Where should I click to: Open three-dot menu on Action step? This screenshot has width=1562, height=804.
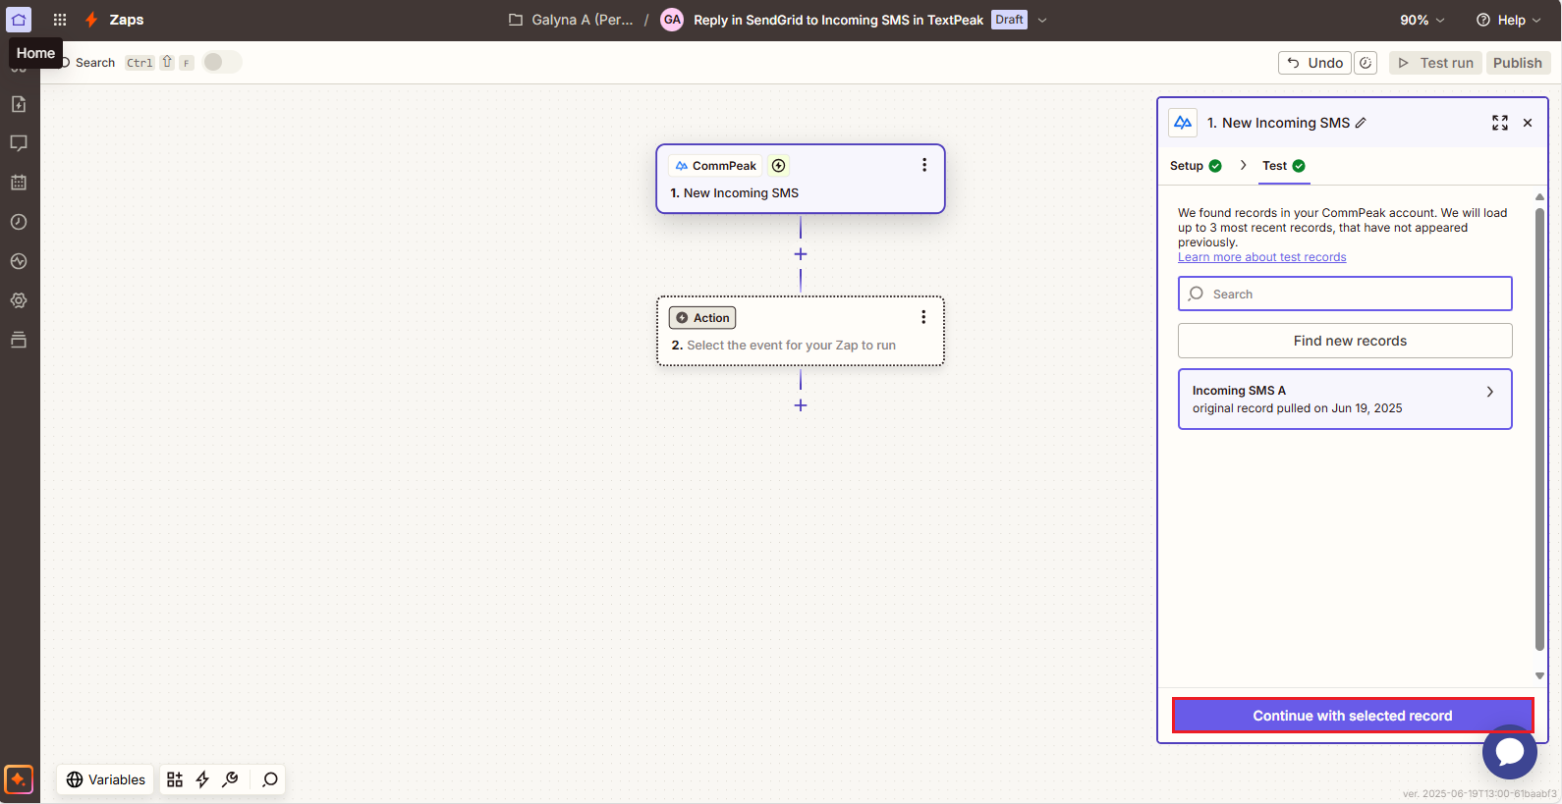click(923, 317)
